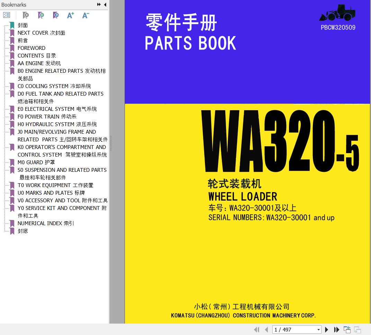The image size is (371, 335).
Task: Jump to the last page
Action: coord(336,329)
